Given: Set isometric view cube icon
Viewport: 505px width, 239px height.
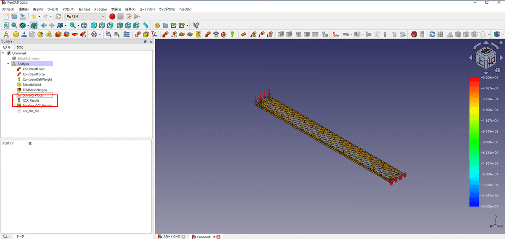Looking at the screenshot, I should click(x=83, y=25).
